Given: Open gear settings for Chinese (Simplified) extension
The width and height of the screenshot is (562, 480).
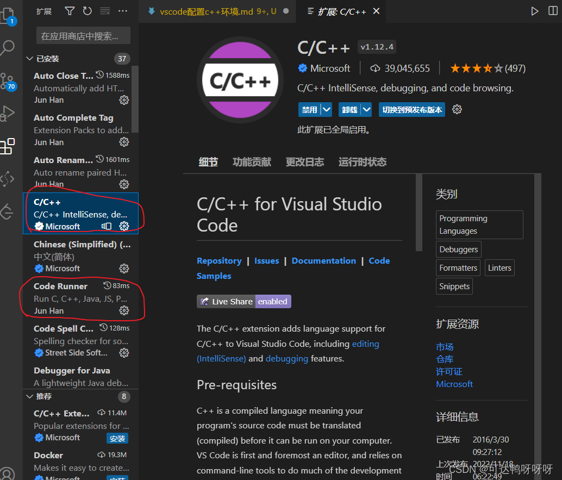Looking at the screenshot, I should [124, 269].
